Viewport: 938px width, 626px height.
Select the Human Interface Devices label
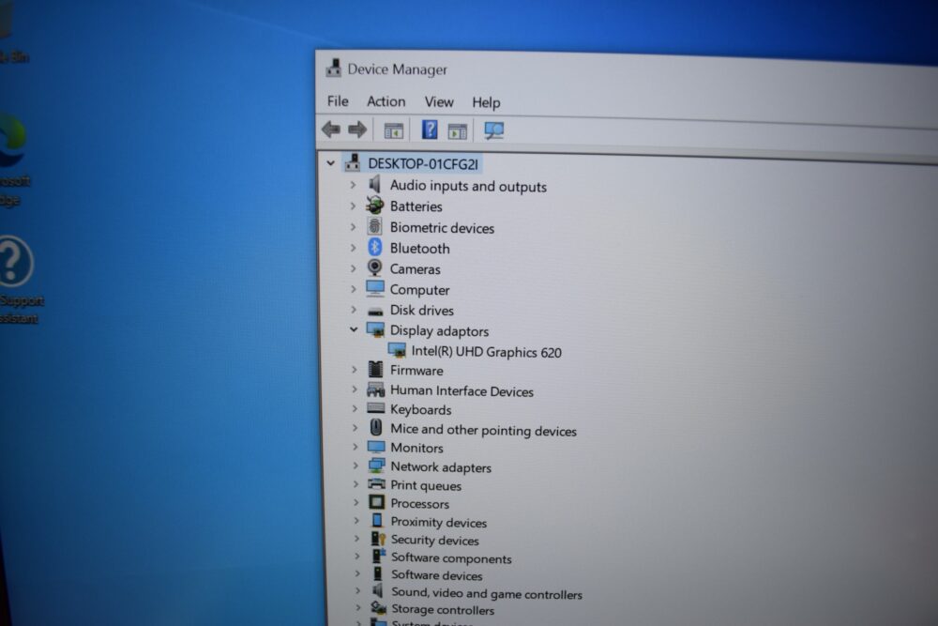point(461,391)
